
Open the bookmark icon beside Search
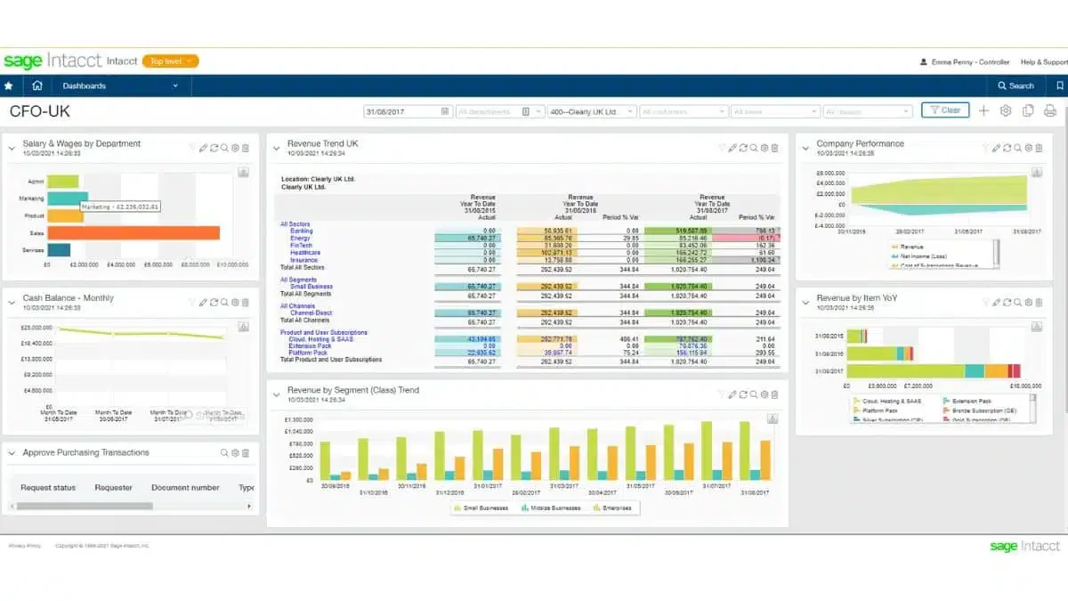[x=1060, y=86]
